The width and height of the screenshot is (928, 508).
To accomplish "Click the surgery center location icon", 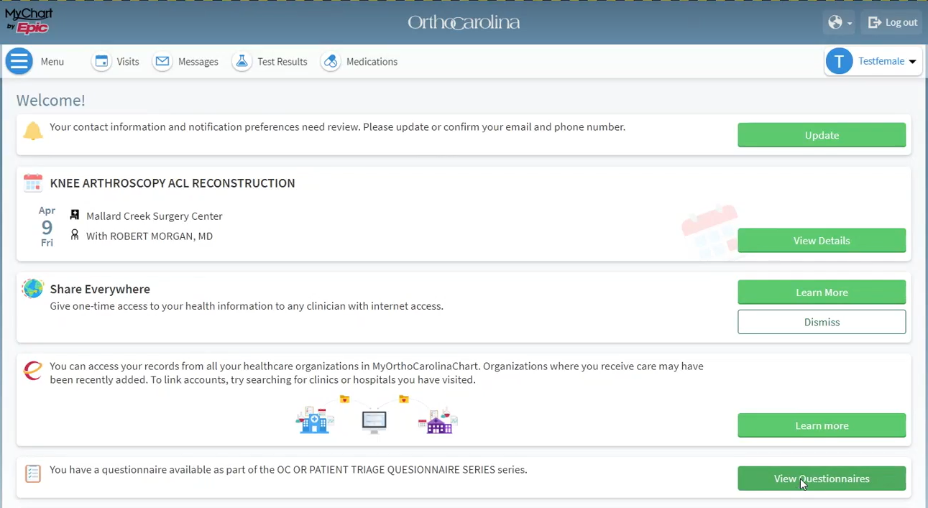I will coord(75,215).
